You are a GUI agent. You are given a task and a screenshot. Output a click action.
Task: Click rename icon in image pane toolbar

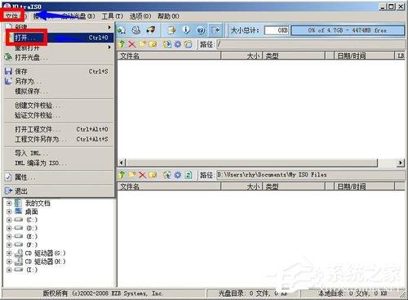[153, 44]
